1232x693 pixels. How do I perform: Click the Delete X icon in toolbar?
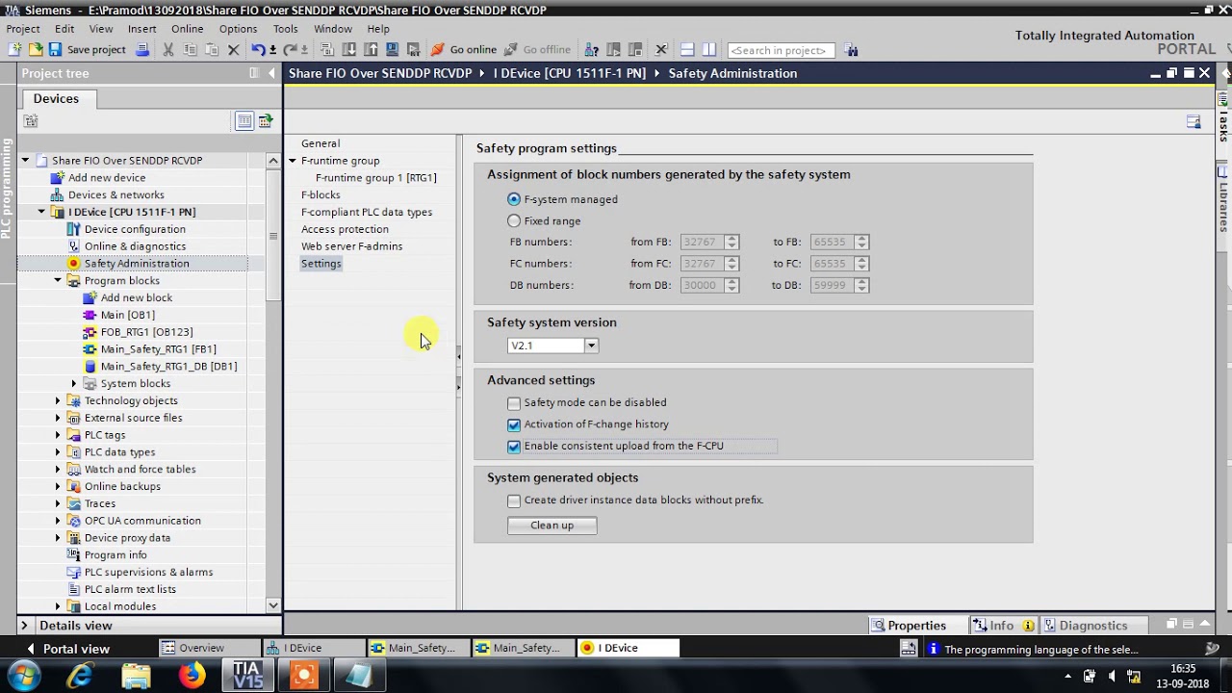tap(233, 50)
